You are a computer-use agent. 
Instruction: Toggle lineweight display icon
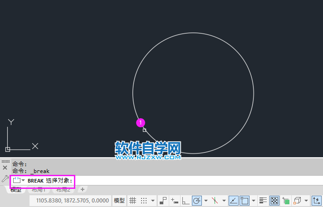point(263,200)
